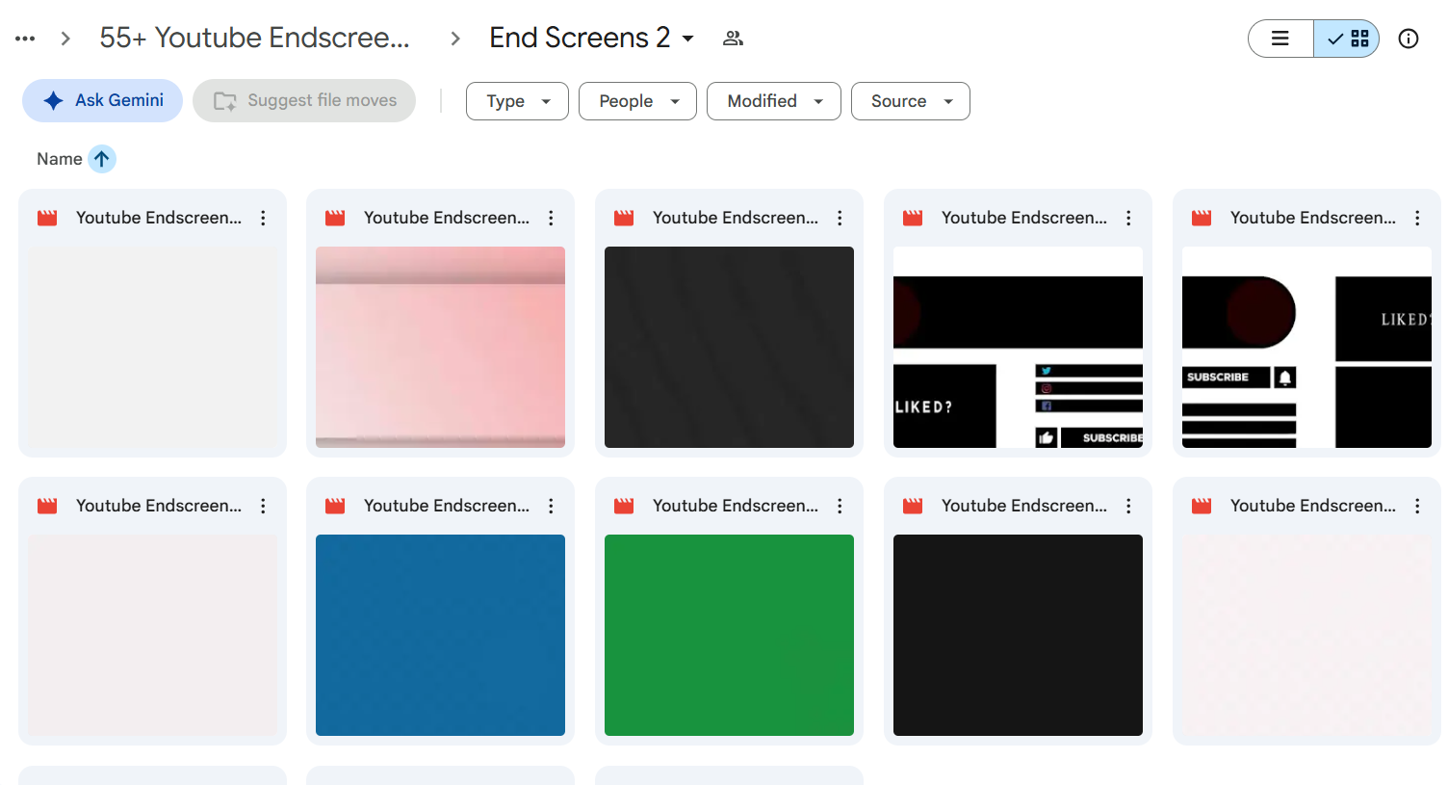Select the solid green video thumbnail
This screenshot has height=785, width=1448.
729,635
